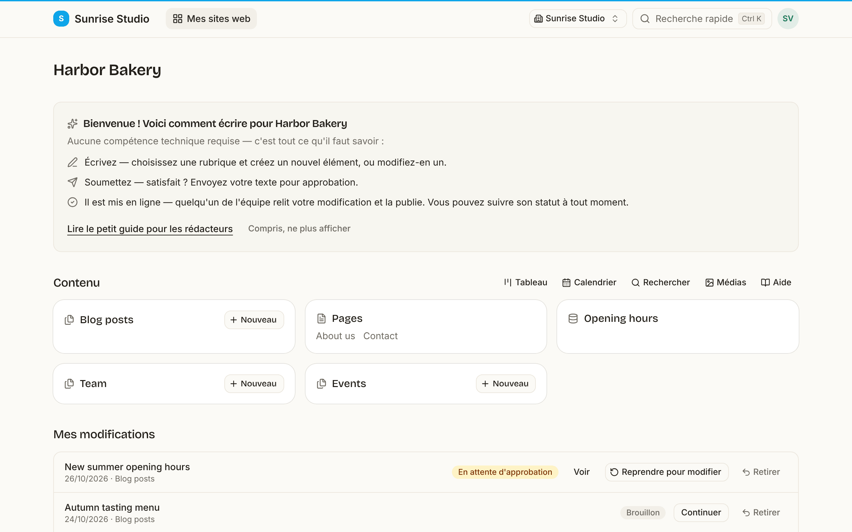The height and width of the screenshot is (532, 852).
Task: Open the Calendrier view
Action: point(589,283)
